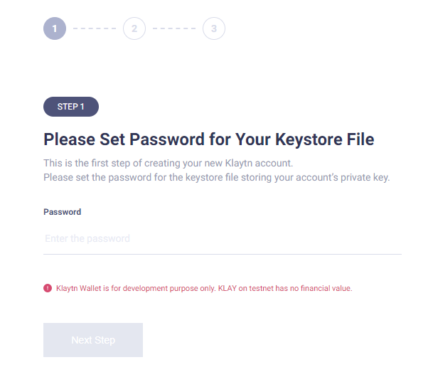Image resolution: width=428 pixels, height=377 pixels.
Task: Click the step 1 circle indicator
Action: click(55, 28)
